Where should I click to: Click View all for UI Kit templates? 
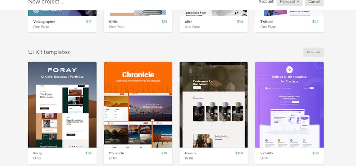pyautogui.click(x=313, y=52)
